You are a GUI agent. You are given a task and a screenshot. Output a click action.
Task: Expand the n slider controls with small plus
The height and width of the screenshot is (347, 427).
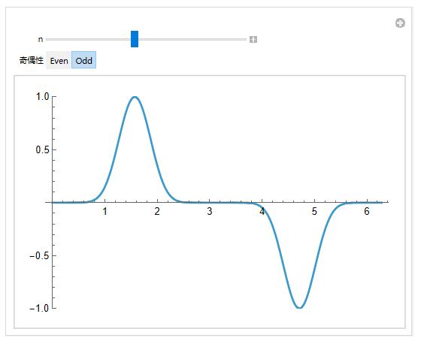tap(253, 40)
